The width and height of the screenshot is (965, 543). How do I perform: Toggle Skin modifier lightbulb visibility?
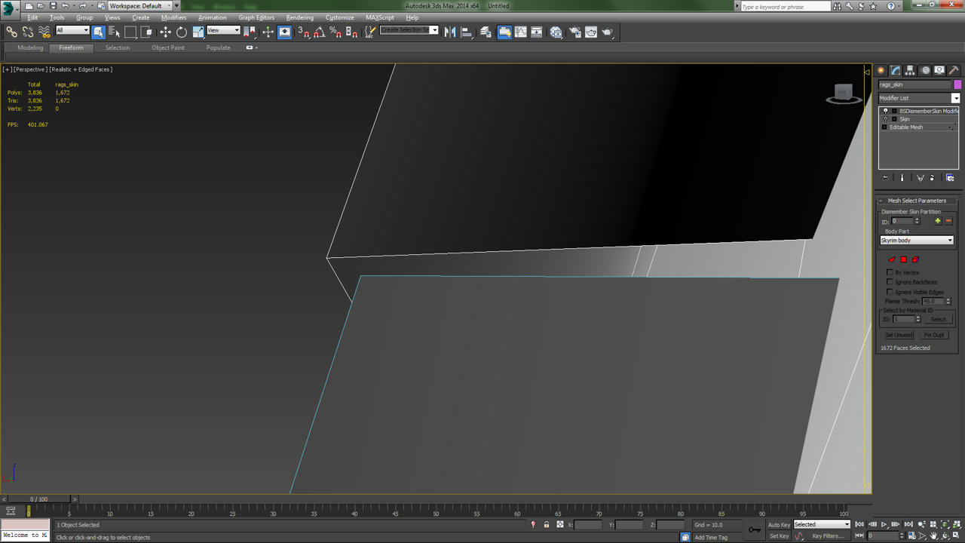coord(885,119)
